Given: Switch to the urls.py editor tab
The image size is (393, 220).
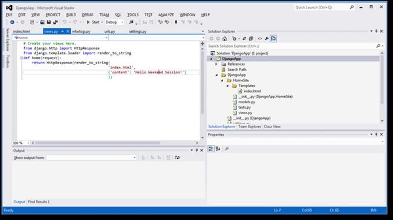Looking at the screenshot, I should click(x=109, y=31).
